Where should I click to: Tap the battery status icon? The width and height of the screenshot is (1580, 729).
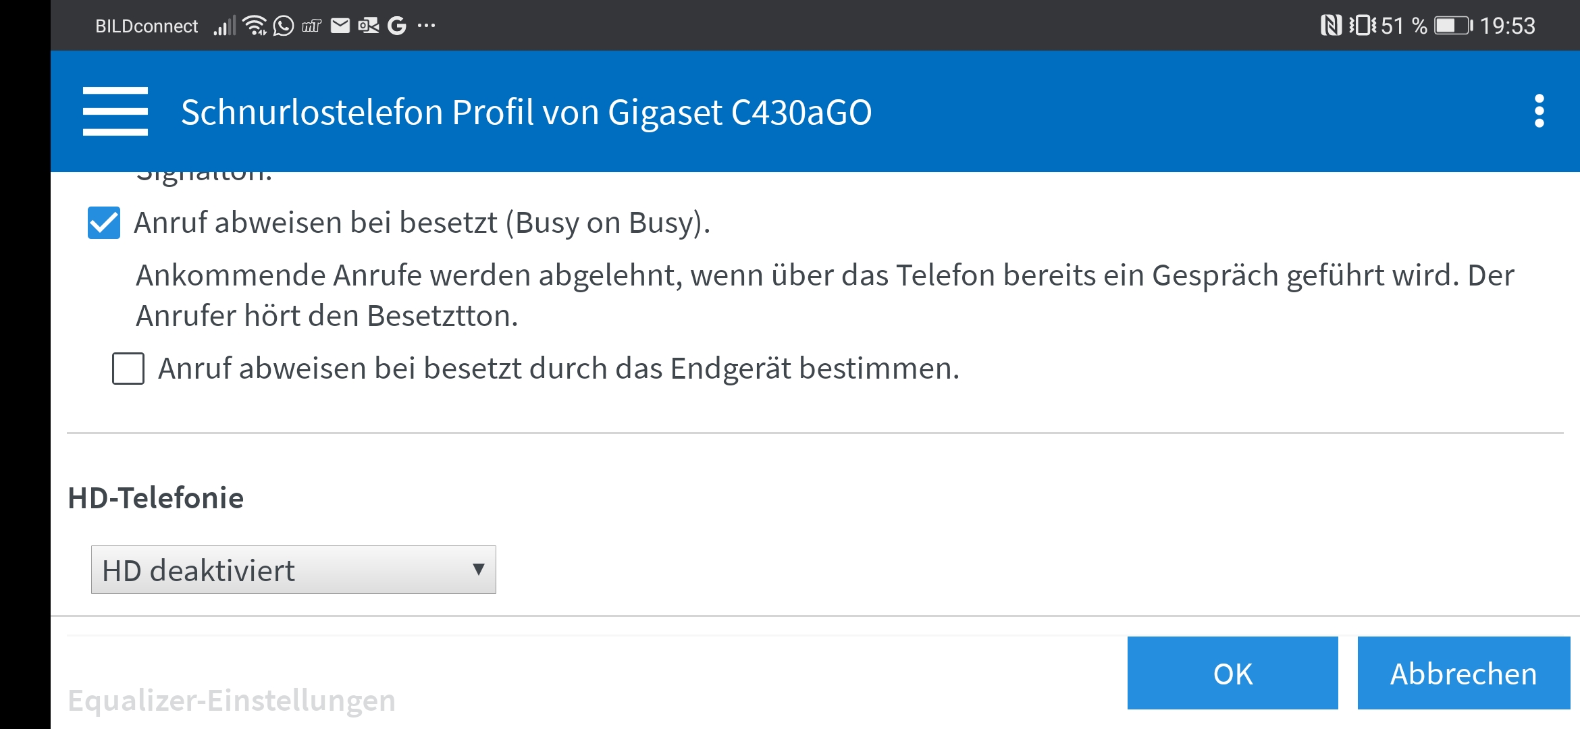(1453, 26)
